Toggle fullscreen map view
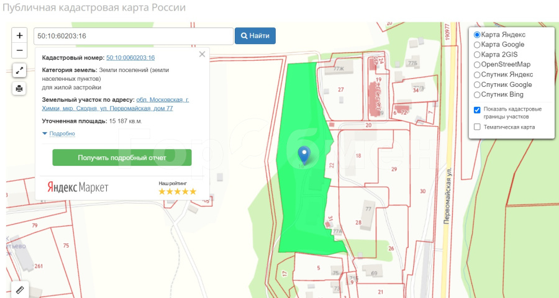This screenshot has width=559, height=298. click(19, 70)
